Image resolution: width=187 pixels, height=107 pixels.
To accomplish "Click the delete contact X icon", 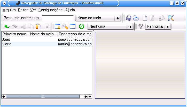I will pos(47,26).
